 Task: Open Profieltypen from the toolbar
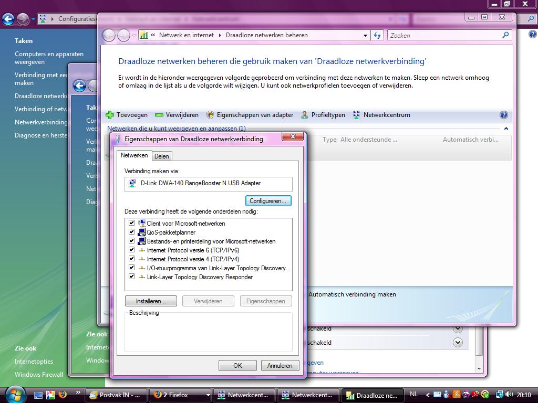[323, 115]
